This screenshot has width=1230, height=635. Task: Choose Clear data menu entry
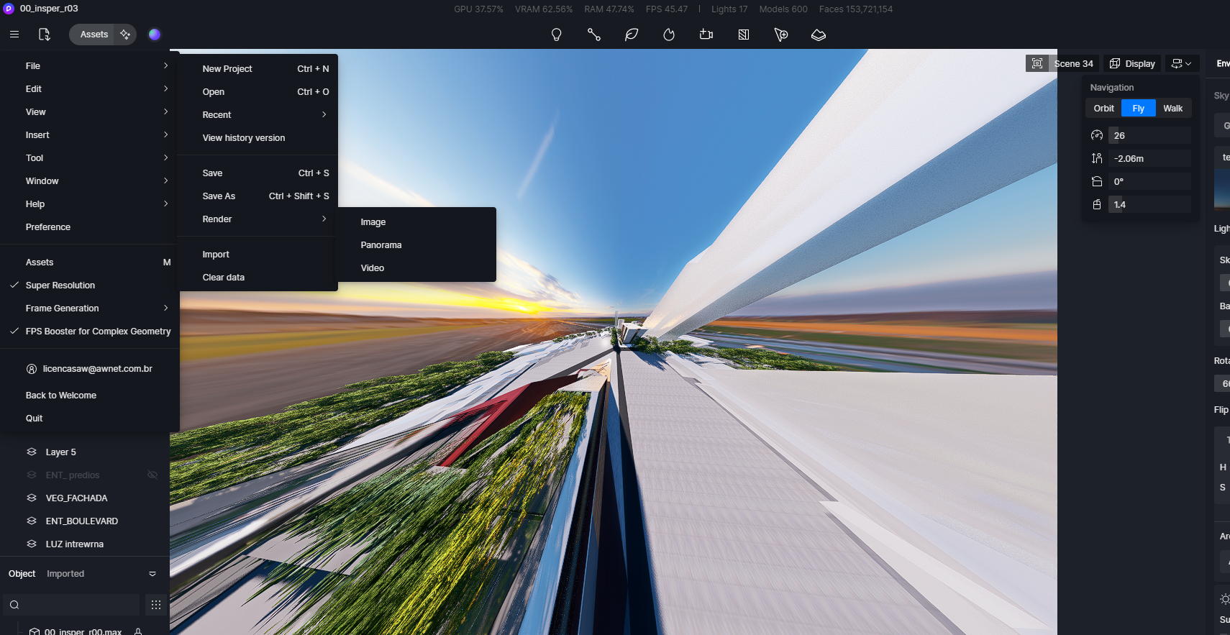tap(258, 278)
